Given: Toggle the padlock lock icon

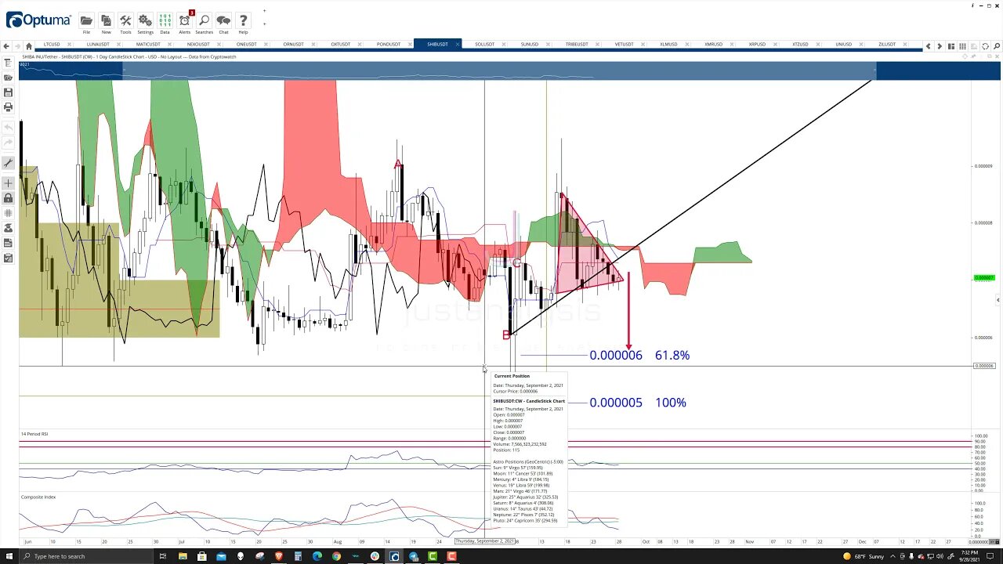Looking at the screenshot, I should (8, 198).
